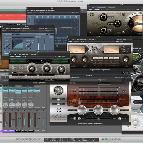Select the high-pass band icon in Channel EQ
The image size is (143, 143).
point(37,17)
